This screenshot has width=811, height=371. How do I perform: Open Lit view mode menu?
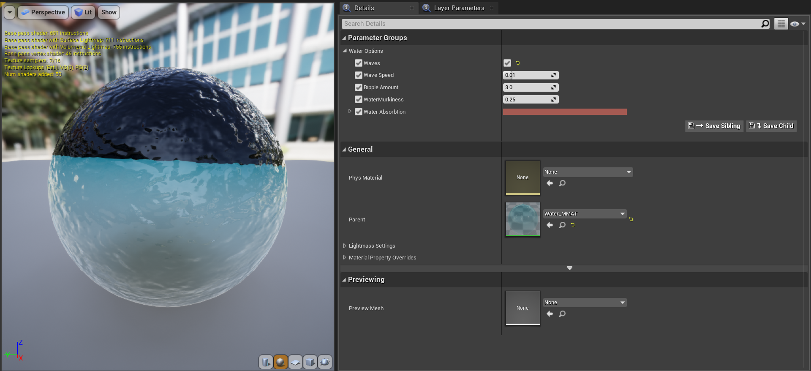pos(83,12)
